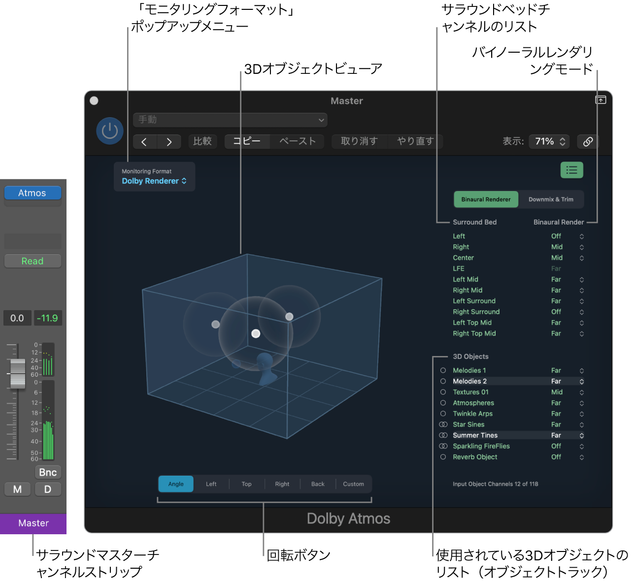Click the Atmos plug-in slot button

33,193
